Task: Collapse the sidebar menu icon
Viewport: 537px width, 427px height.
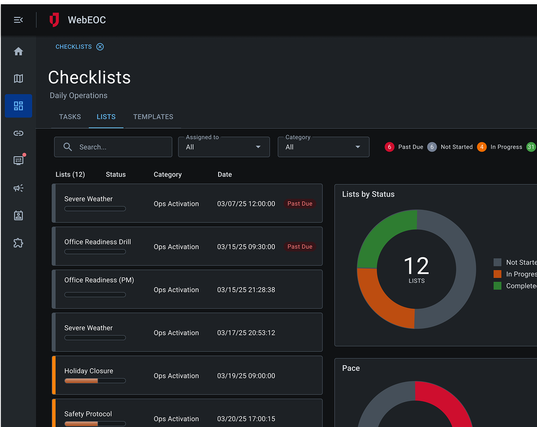Action: click(18, 20)
